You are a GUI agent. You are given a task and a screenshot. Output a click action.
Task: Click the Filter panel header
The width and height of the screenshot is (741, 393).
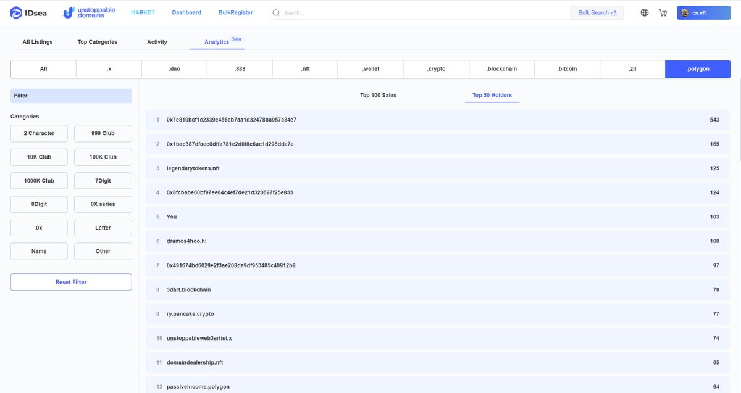pos(70,96)
